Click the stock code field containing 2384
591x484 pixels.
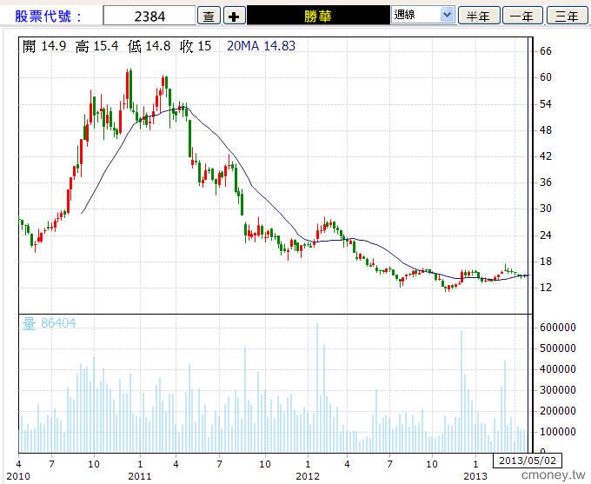pos(149,16)
